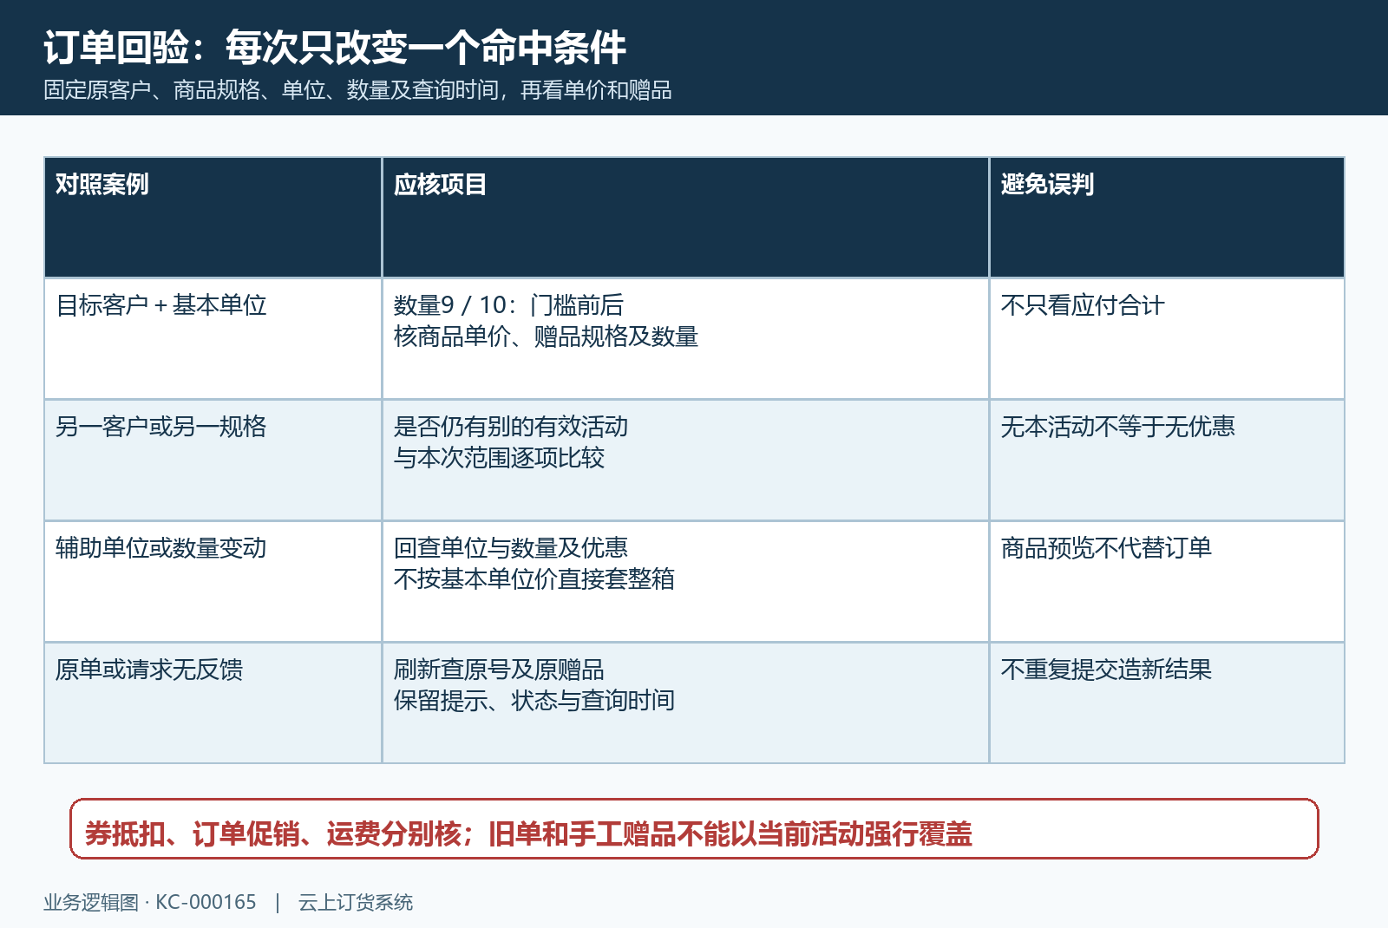This screenshot has height=928, width=1388.
Task: Click the title 订单回验：每次只改变一个命中条件
Action: (335, 47)
